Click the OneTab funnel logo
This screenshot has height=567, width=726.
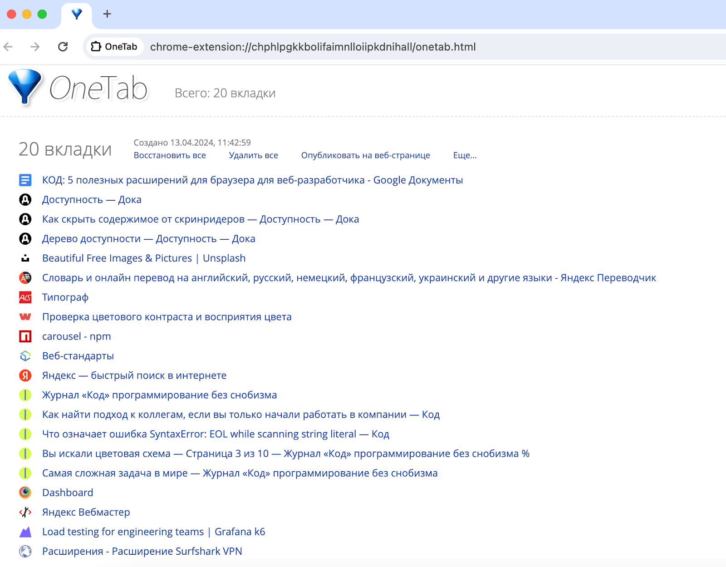pos(25,88)
